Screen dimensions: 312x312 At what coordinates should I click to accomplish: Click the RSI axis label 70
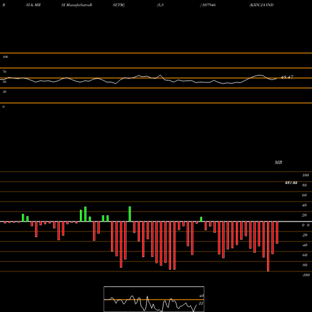coord(4,72)
